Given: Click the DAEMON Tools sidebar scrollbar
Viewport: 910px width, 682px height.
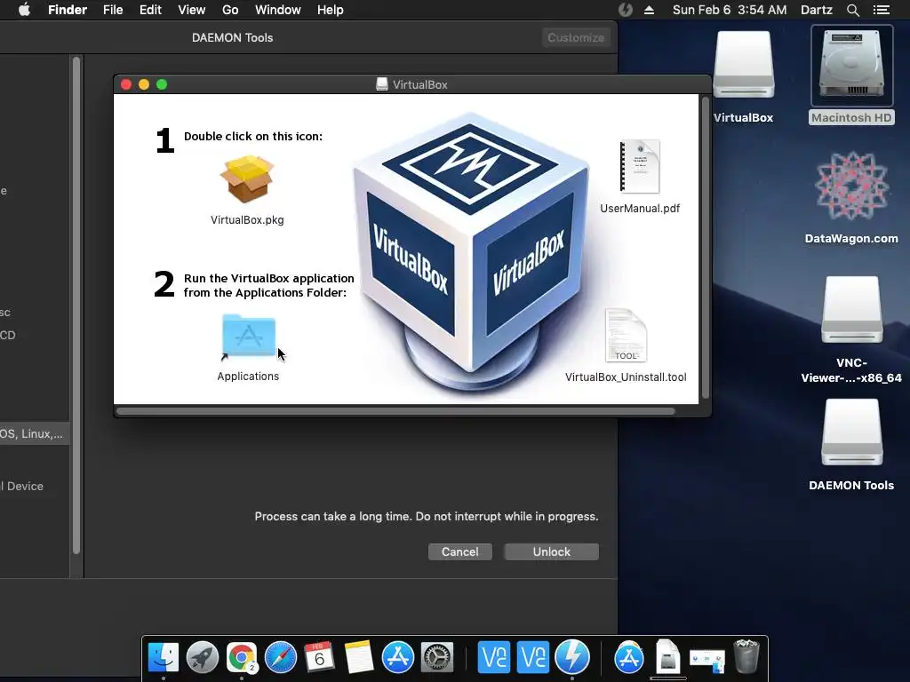Looking at the screenshot, I should 76,305.
